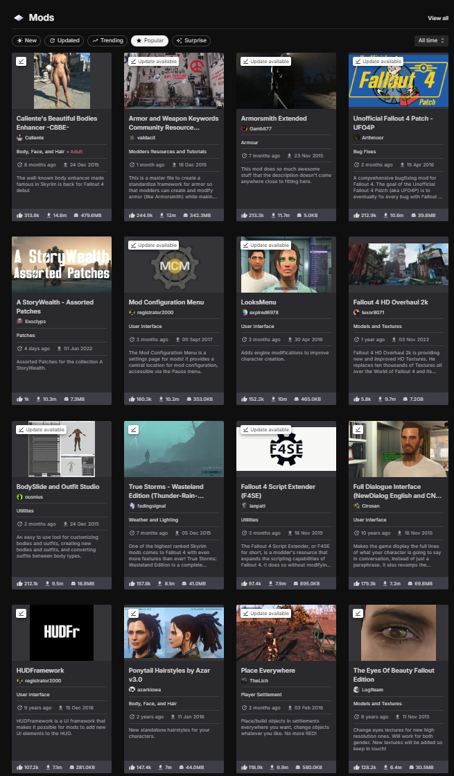This screenshot has width=454, height=776.
Task: Toggle checkmark badge on Ponytail Hairstyles card
Action: (x=134, y=613)
